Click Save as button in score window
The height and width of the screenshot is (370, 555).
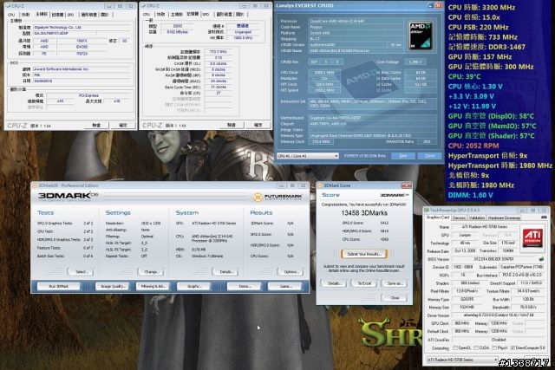pyautogui.click(x=395, y=283)
